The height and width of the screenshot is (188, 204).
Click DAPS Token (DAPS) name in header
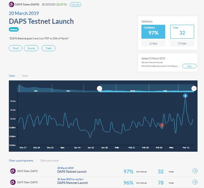tap(27, 4)
